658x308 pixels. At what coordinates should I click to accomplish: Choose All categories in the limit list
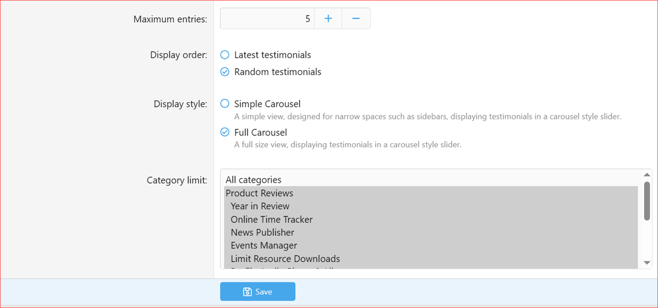254,180
